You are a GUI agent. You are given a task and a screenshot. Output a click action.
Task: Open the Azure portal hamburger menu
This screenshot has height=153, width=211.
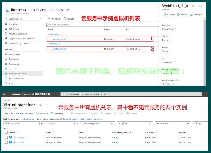pos(4,94)
